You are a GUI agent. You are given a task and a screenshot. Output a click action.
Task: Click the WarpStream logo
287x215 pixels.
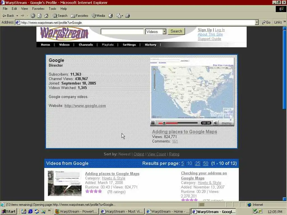click(64, 34)
